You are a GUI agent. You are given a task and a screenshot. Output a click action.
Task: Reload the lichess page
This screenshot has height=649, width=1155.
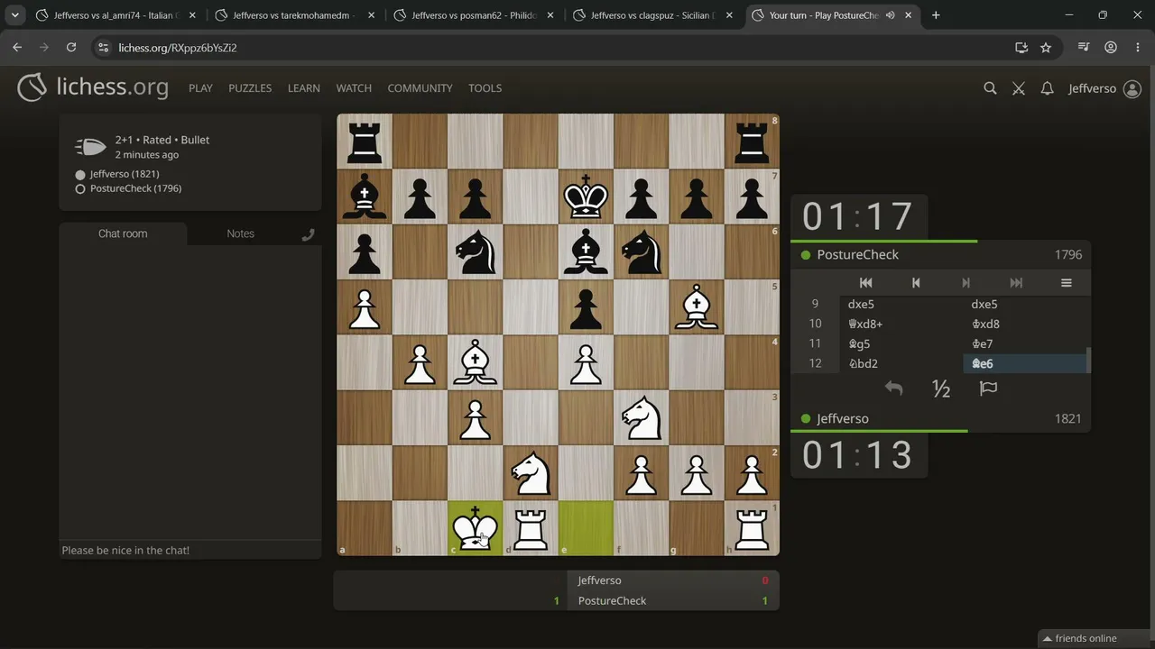(71, 48)
